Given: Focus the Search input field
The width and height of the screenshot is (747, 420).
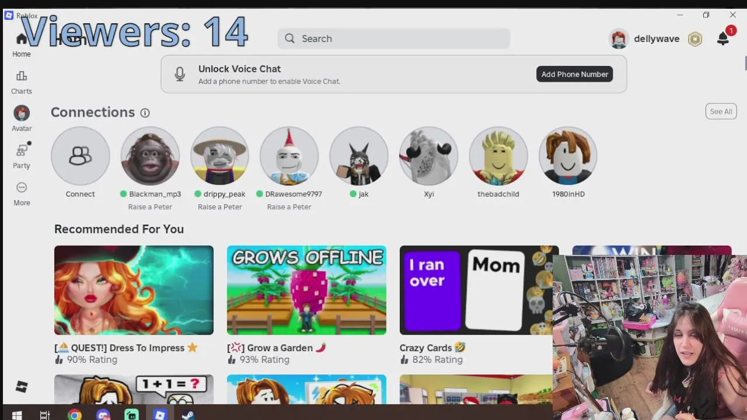Looking at the screenshot, I should (x=394, y=38).
